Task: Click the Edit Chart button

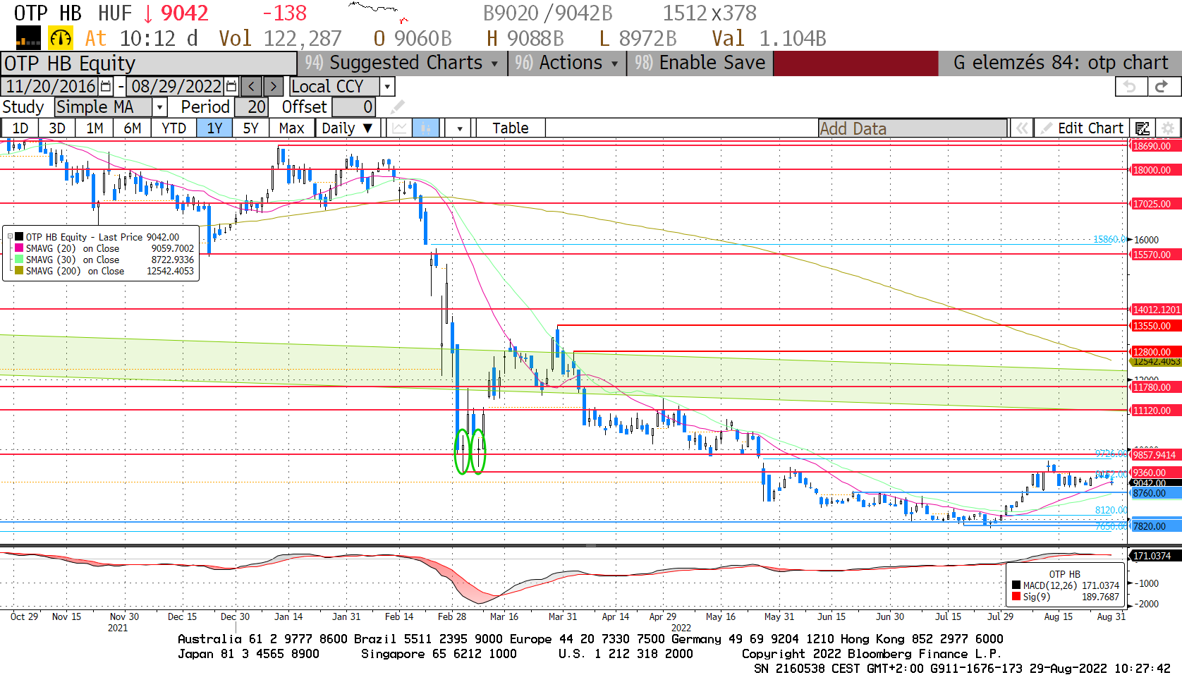Action: [1081, 128]
